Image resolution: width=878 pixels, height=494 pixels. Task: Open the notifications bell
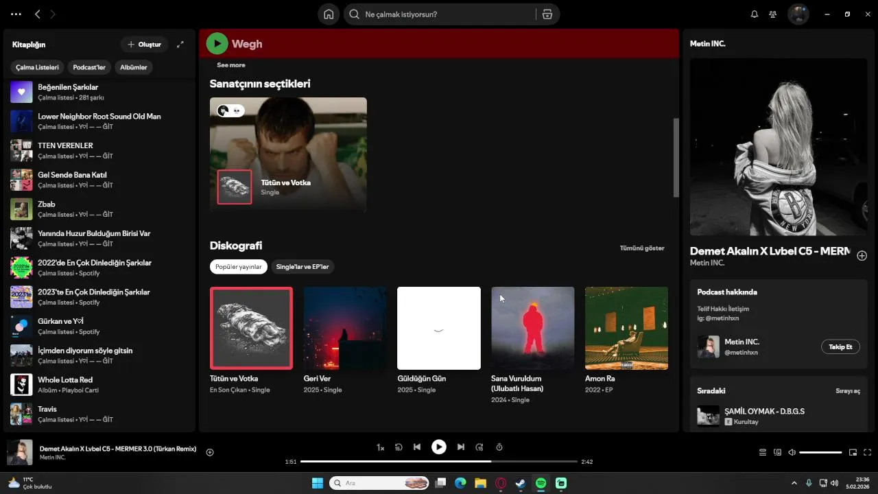755,14
